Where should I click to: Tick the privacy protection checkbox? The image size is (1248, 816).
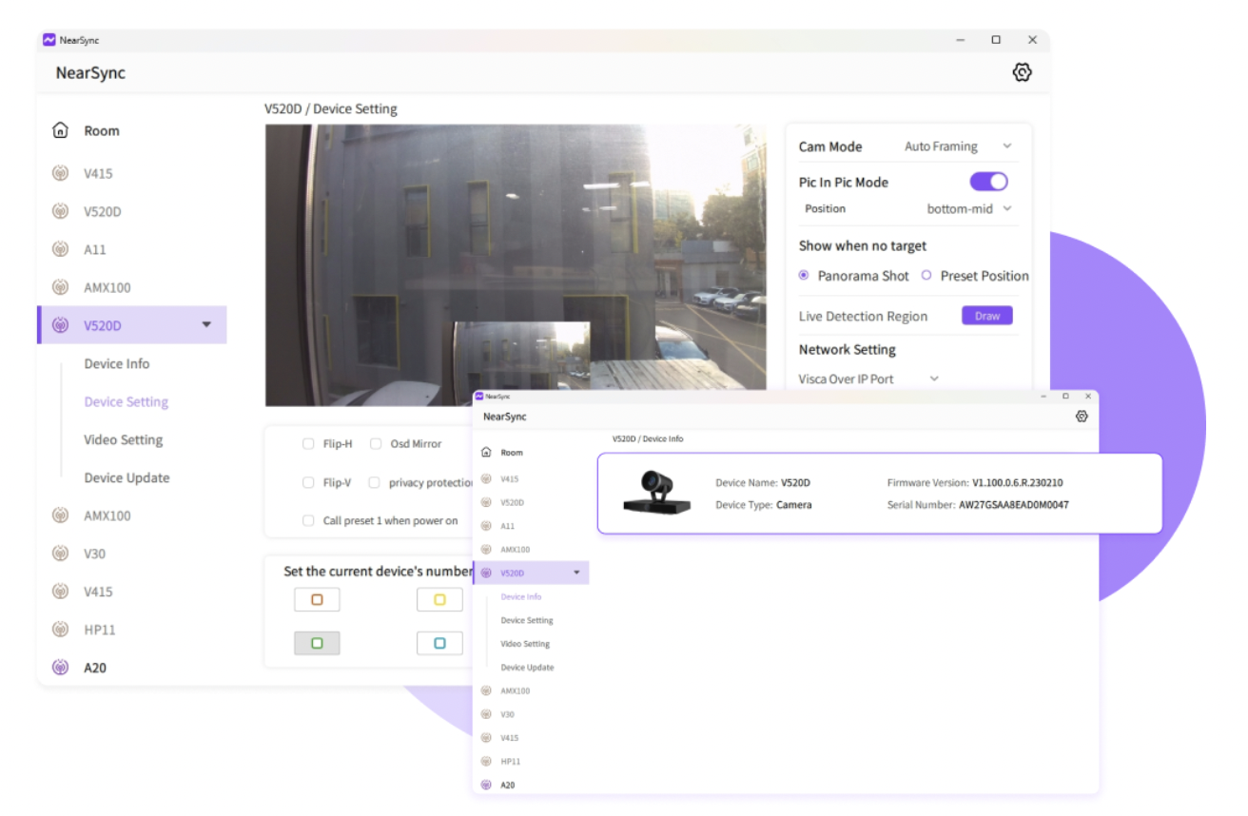[375, 483]
